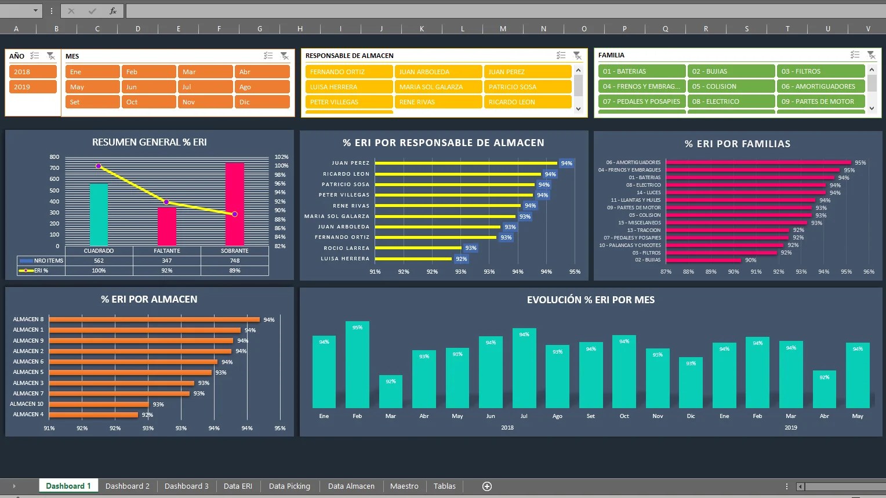886x498 pixels.
Task: Clear the filter on the FAMILIA slicer
Action: point(872,54)
